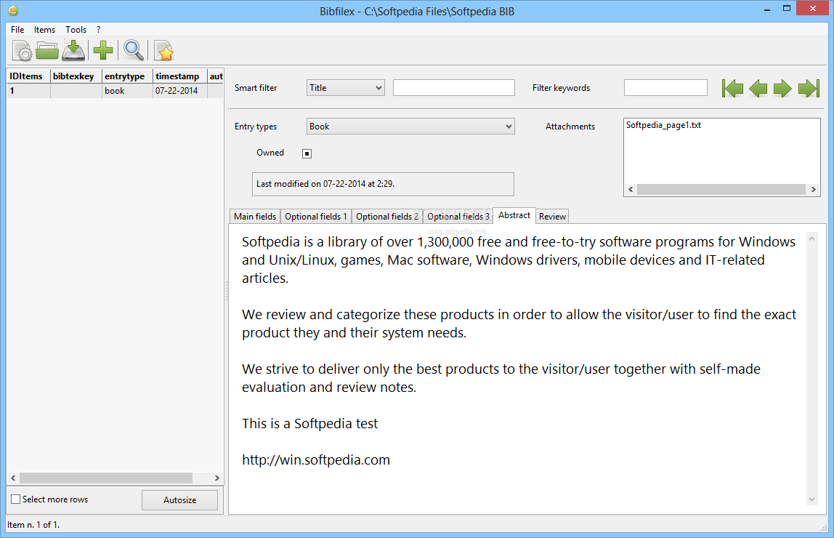Click the 'Item n. 1 of 1.' status text
Screen dimensions: 834x538
(x=33, y=525)
